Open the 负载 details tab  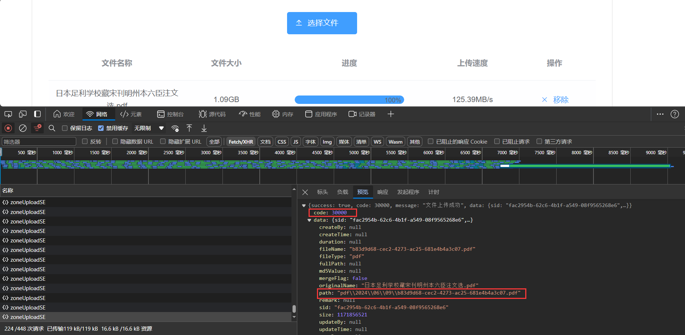point(342,192)
